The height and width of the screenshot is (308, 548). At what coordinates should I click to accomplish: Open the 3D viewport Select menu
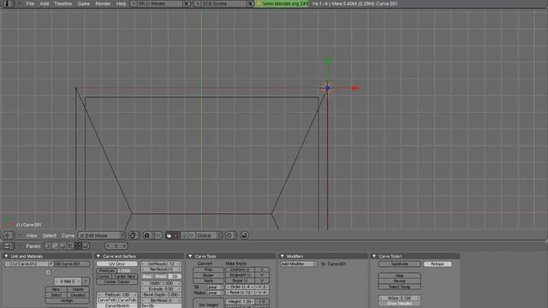pos(50,236)
